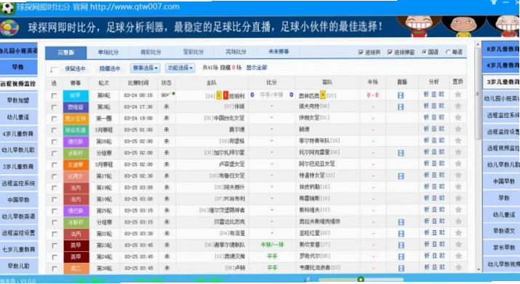520x284 pixels.
Task: Click the 英乙 league tag for 卢顿
Action: 76,269
